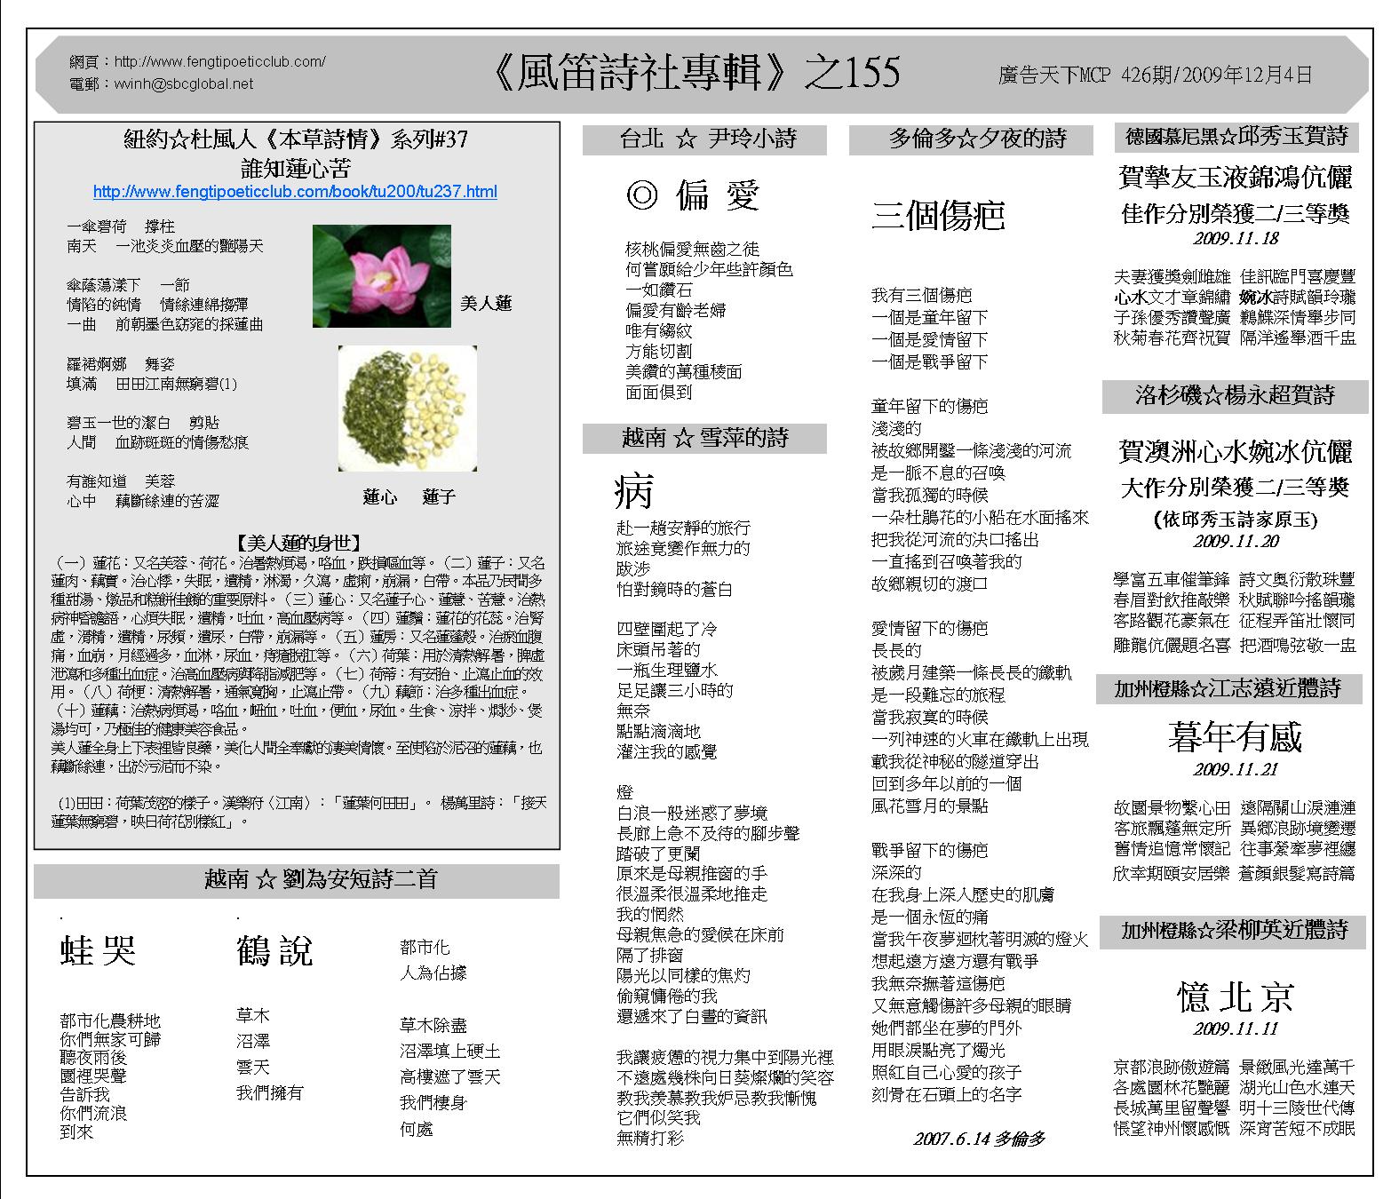Viewport: 1399px width, 1199px height.
Task: Click the ◎ symbol before 偏愛
Action: click(x=641, y=195)
